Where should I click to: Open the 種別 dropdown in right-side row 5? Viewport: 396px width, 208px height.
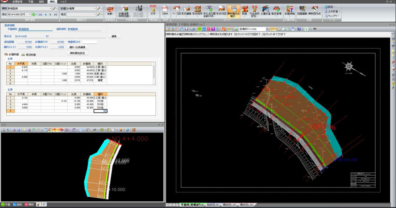click(x=105, y=111)
